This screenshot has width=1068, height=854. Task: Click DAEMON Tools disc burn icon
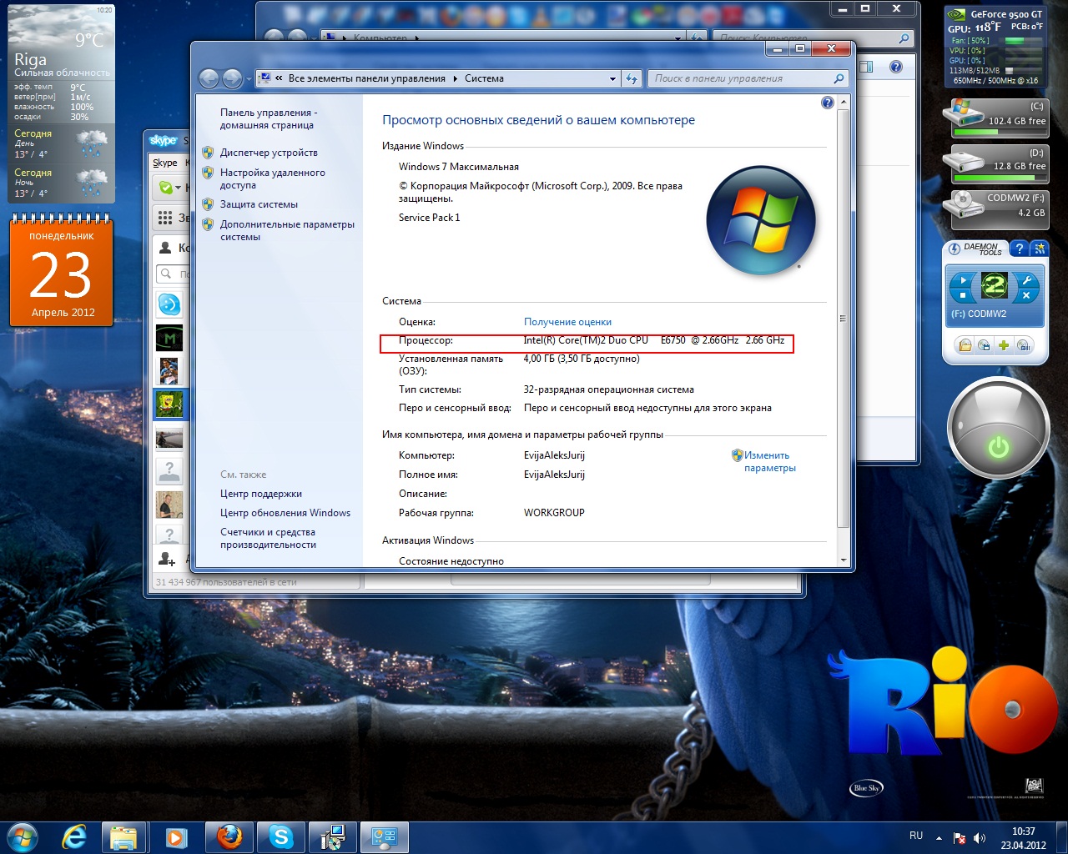click(1024, 345)
